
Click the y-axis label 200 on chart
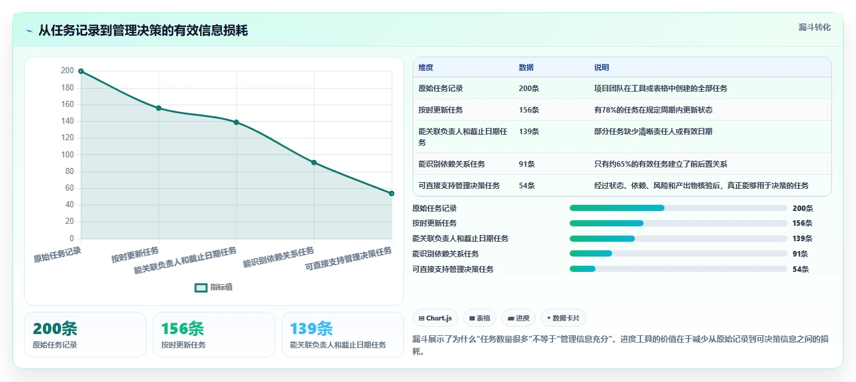point(67,71)
